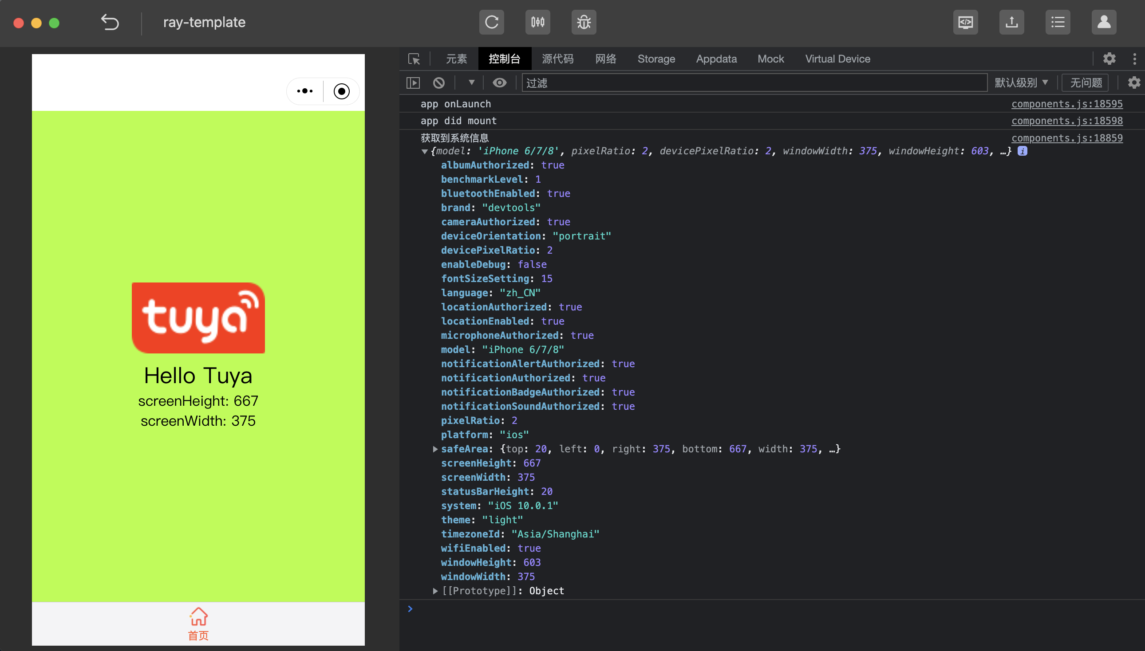The image size is (1145, 651).
Task: Focus the 过滤 filter input field
Action: tap(754, 83)
